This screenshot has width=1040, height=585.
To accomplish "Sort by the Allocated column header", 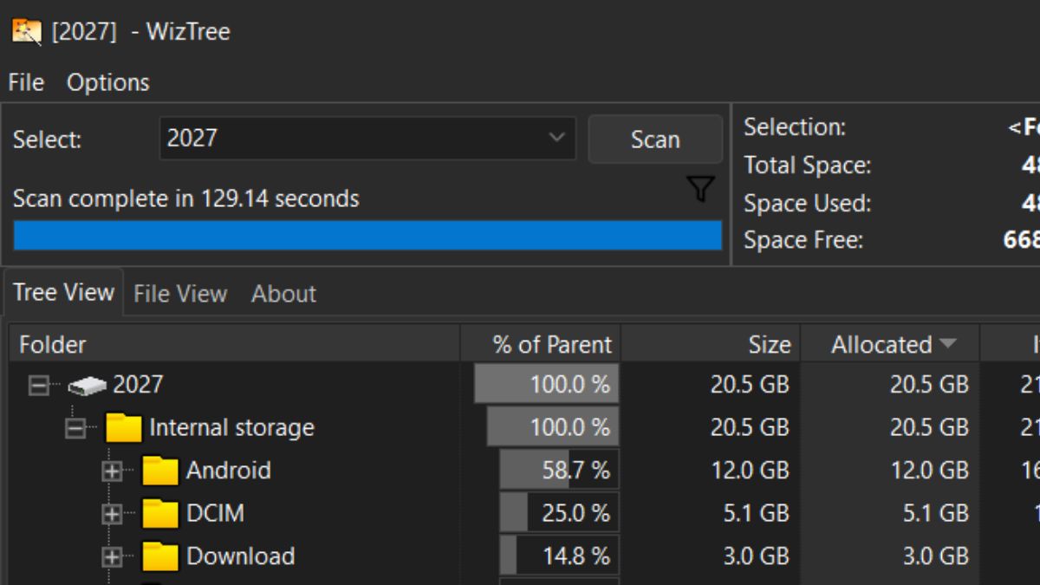I will (x=891, y=344).
